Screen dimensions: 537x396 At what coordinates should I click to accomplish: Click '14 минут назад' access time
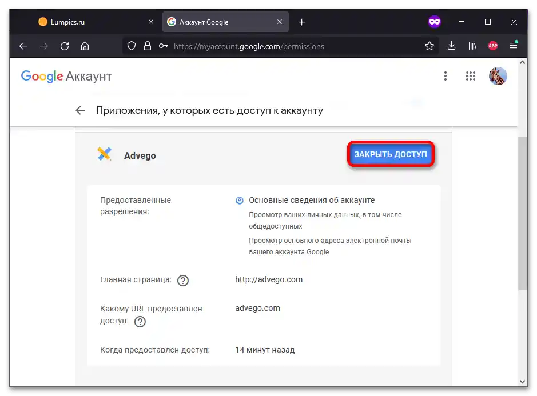[x=265, y=350]
